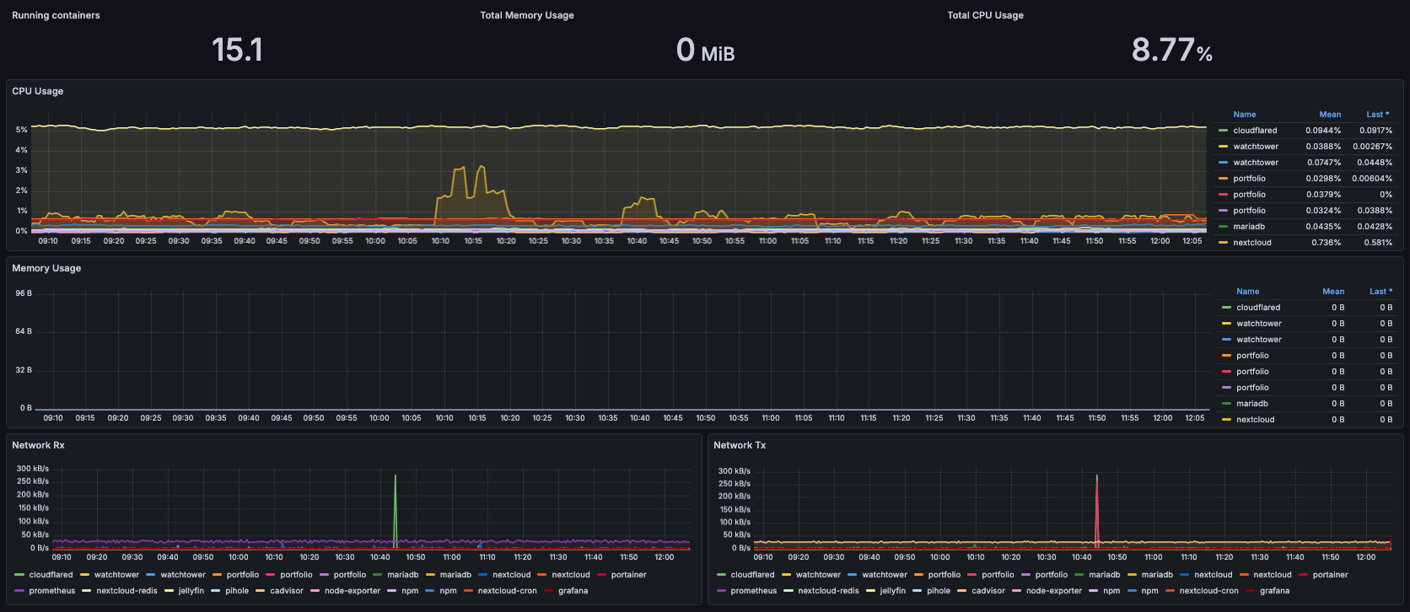Open the Network Tx panel title menu
The height and width of the screenshot is (612, 1410).
point(740,445)
